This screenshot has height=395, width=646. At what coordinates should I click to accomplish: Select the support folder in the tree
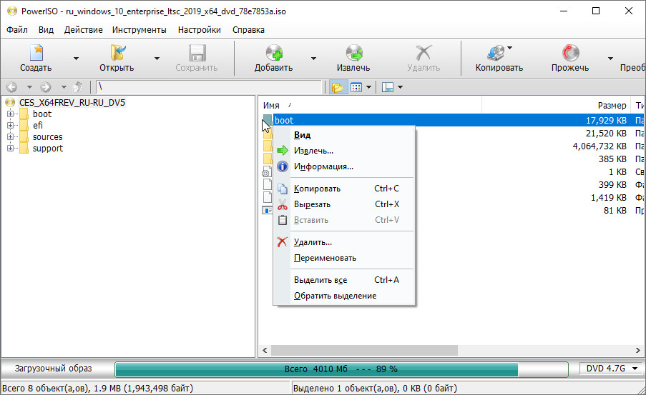pos(47,149)
